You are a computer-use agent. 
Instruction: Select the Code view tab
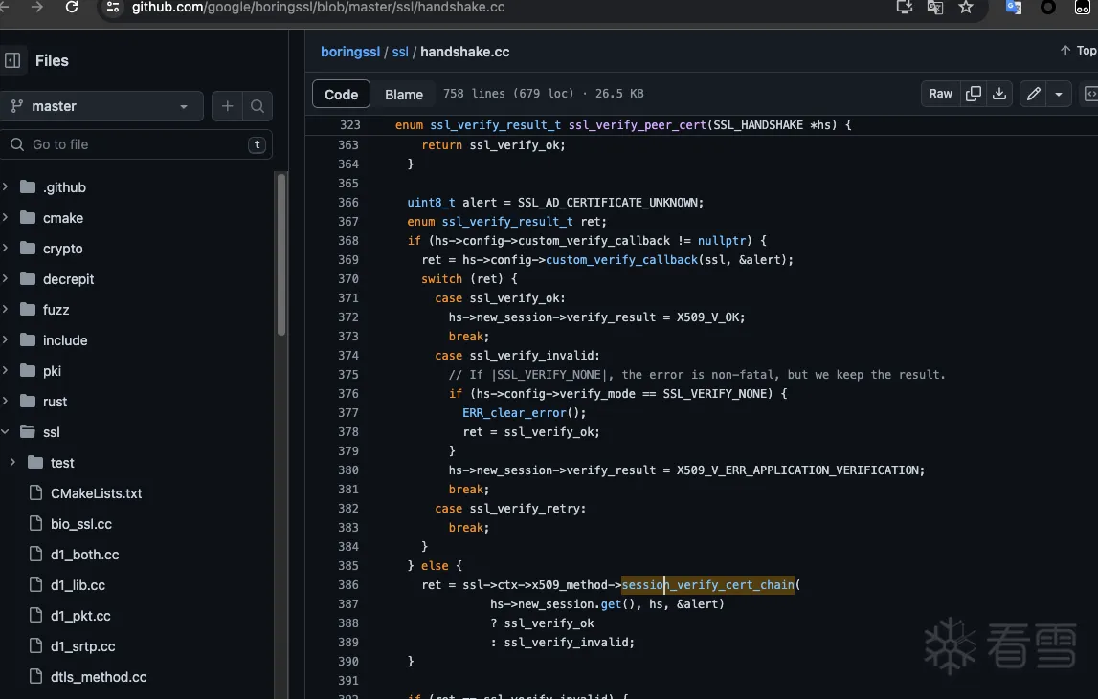coord(341,94)
